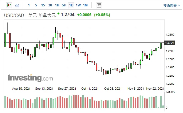The height and width of the screenshot is (113, 183).
Task: Switch to the 1D daily timeframe
Action: pos(71,5)
